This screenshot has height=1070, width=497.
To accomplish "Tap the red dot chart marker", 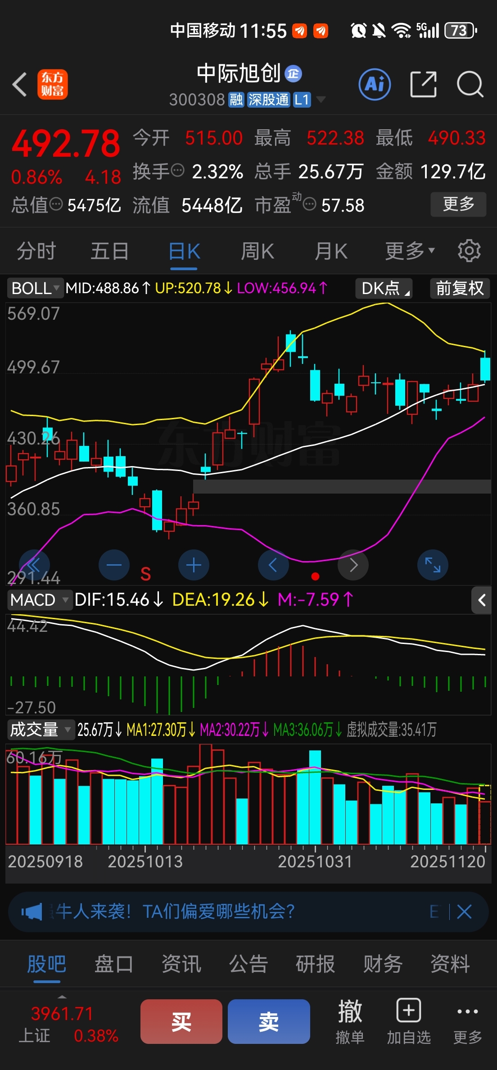I will point(315,576).
